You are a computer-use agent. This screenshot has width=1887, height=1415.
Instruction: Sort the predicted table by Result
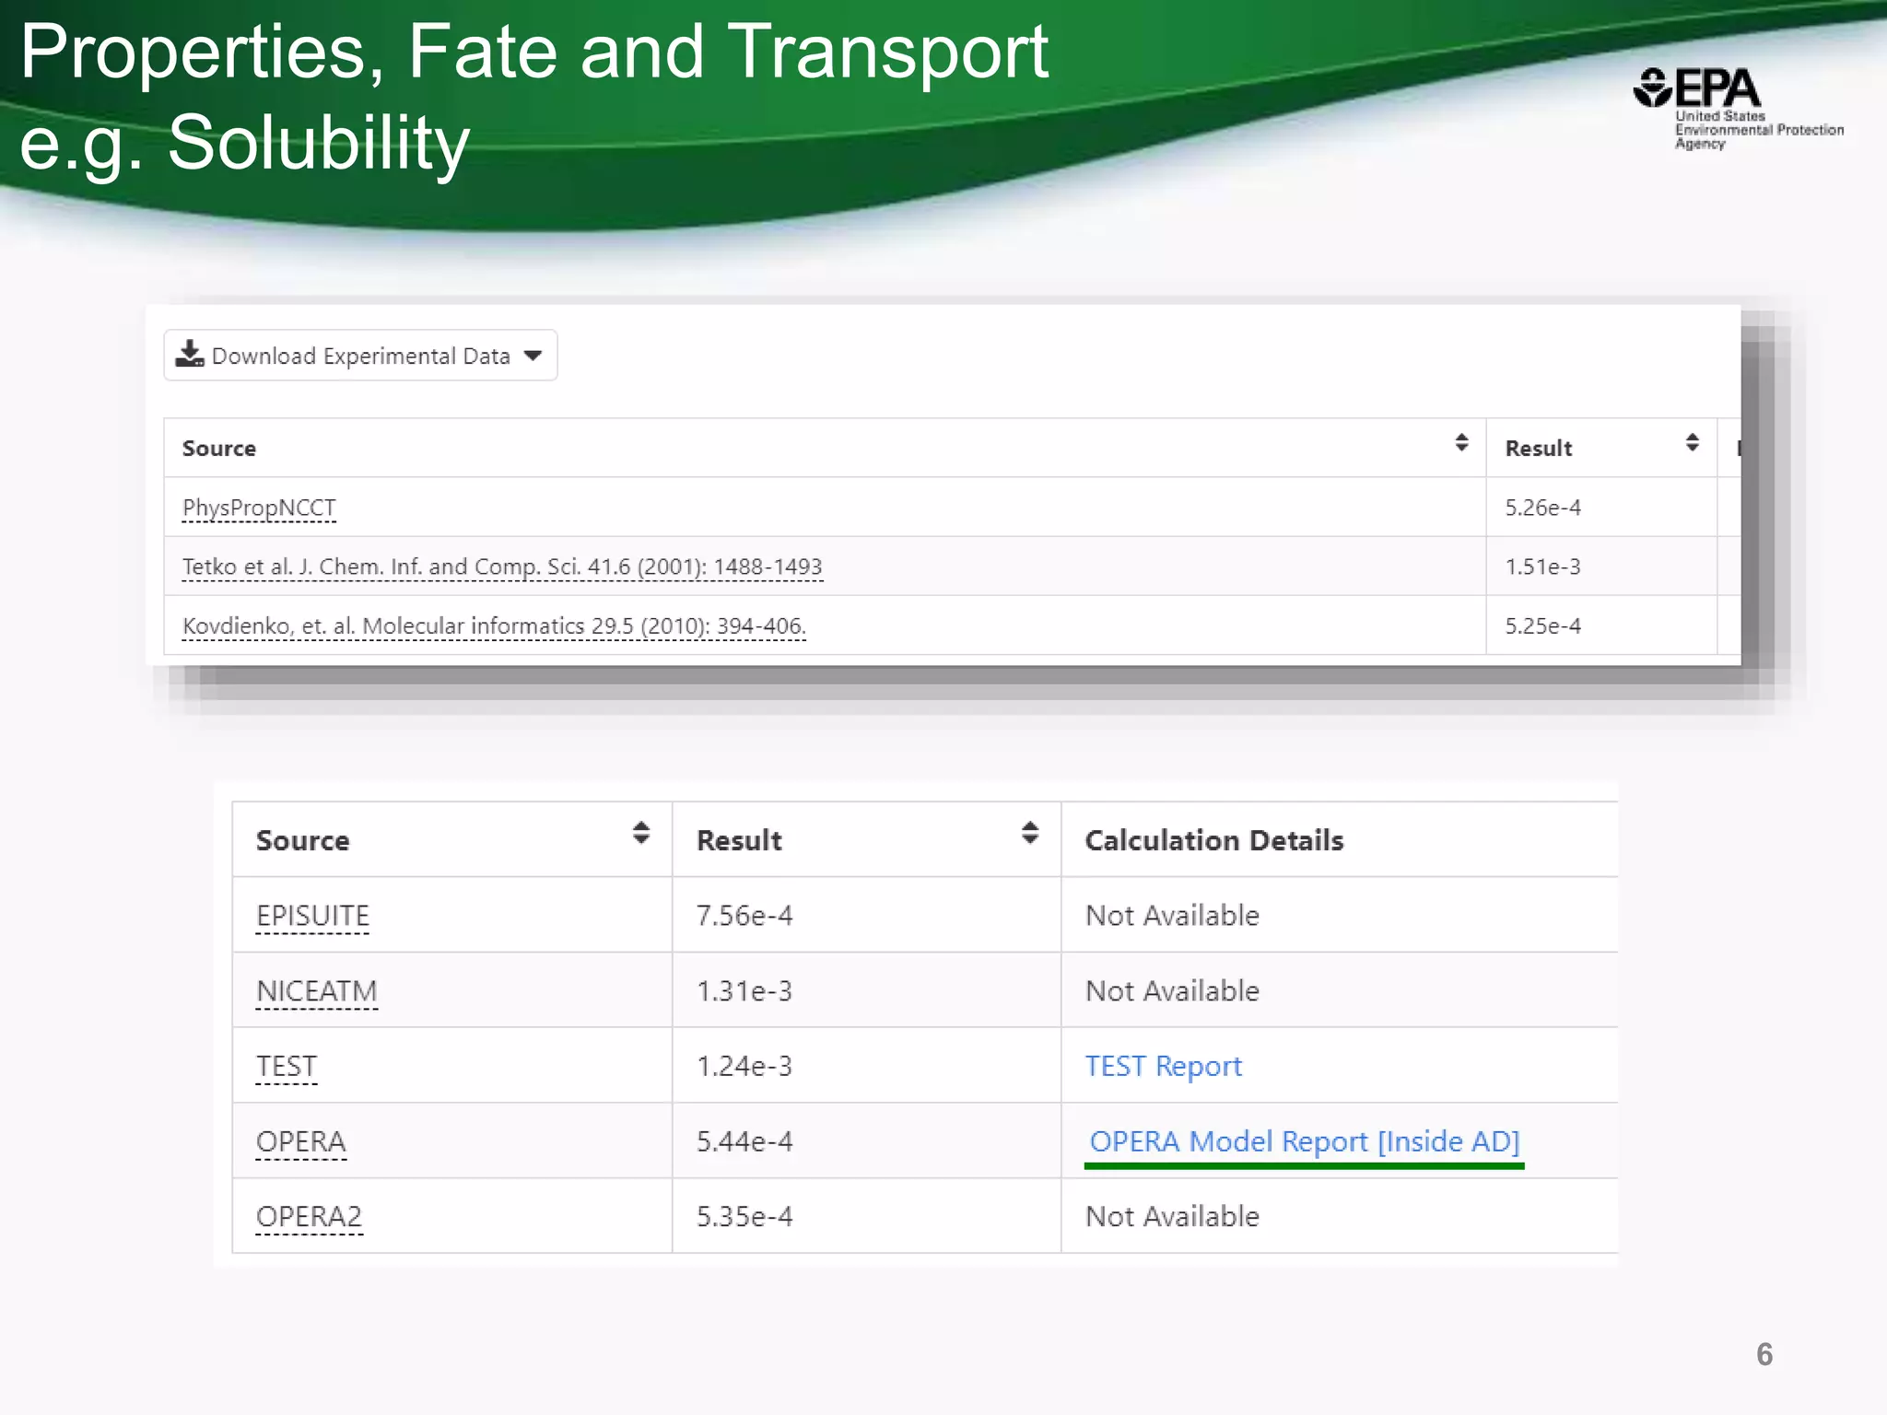(1030, 833)
